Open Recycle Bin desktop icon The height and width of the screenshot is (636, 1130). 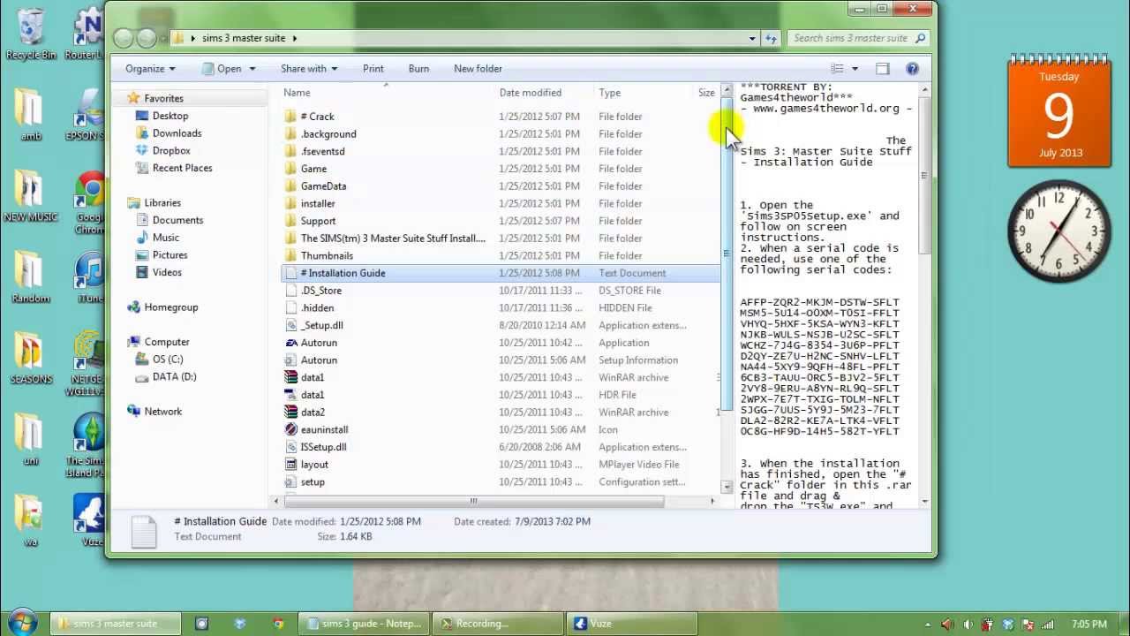coord(30,34)
